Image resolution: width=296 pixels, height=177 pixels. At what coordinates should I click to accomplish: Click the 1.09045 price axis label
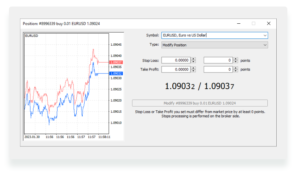tap(116, 45)
